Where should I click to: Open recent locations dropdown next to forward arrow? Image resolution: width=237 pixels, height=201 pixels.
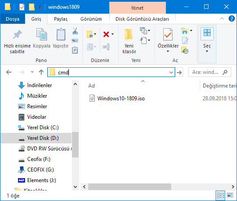tap(32, 72)
